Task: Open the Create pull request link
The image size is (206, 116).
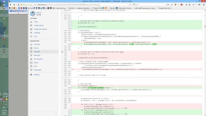Action: [40, 29]
